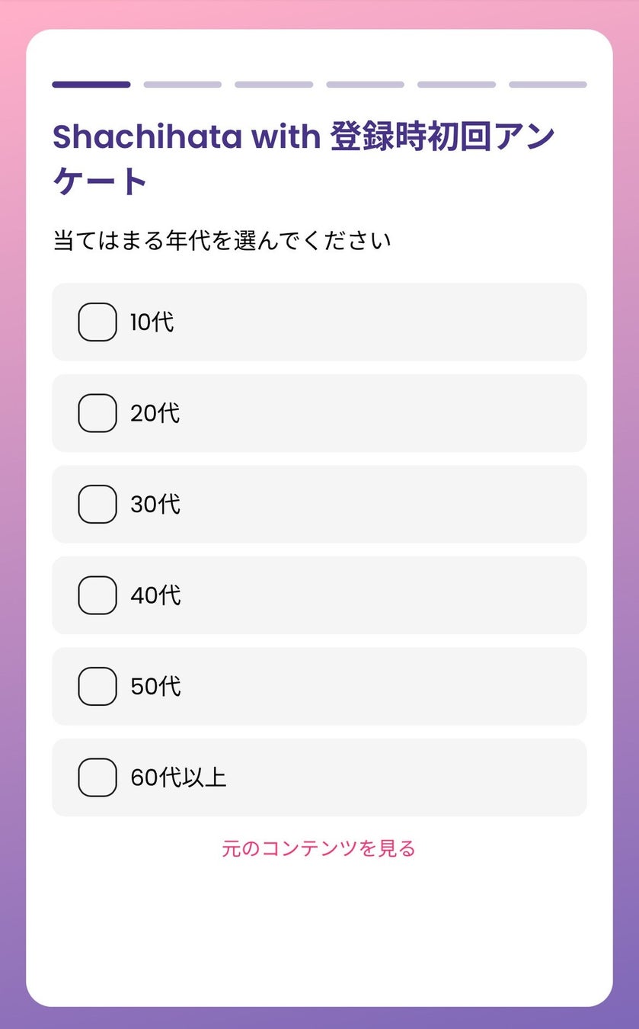Click the fourth progress bar segment
639x1029 pixels.
coord(365,85)
